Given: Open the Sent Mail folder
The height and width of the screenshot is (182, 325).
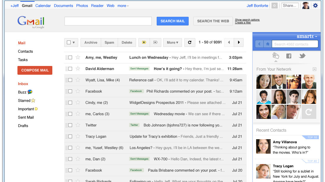Looking at the screenshot, I should [x=26, y=117].
